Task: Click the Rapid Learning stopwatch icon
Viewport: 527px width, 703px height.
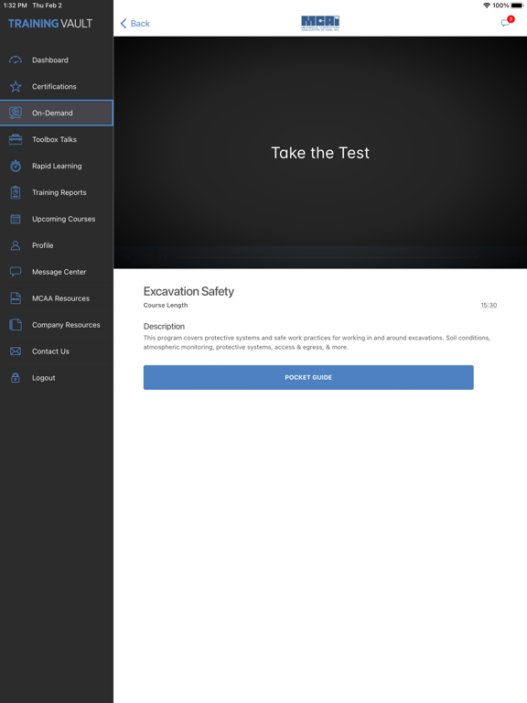Action: [16, 166]
